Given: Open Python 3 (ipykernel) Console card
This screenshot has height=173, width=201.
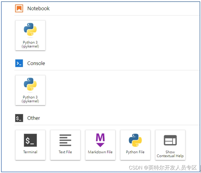Looking at the screenshot, I should click(x=30, y=90).
